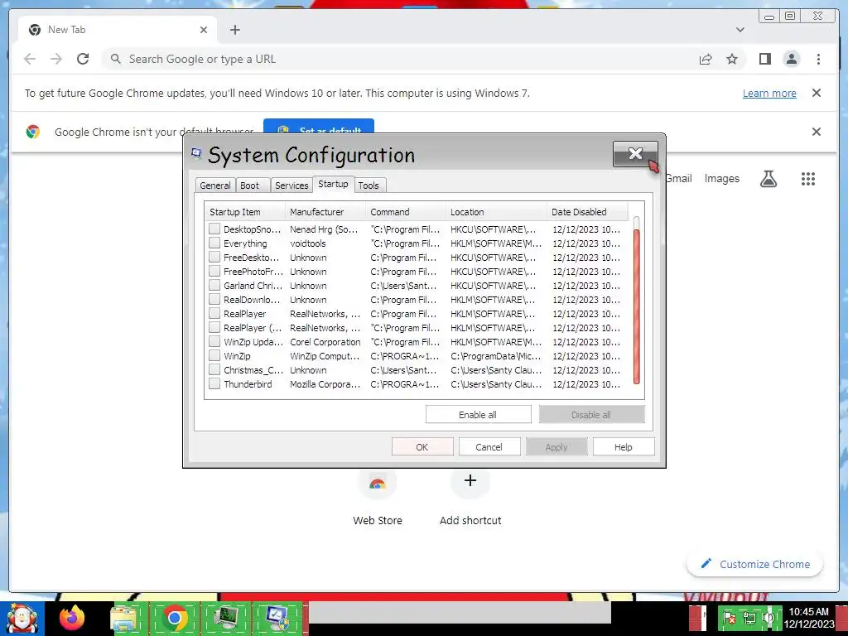The image size is (848, 636).
Task: Sort by the Date Disabled column header
Action: click(x=587, y=211)
